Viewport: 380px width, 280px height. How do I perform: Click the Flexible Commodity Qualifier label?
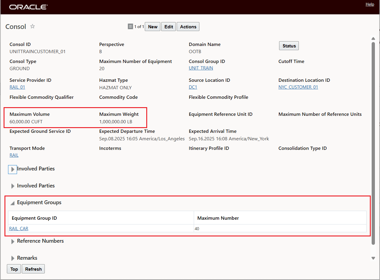point(41,97)
